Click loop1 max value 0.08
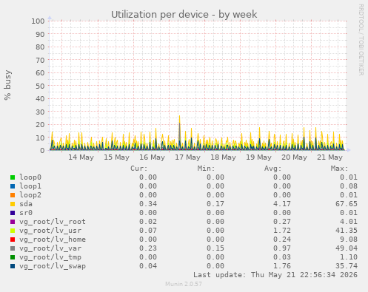Viewport: 368px width, 292px height. pos(349,186)
